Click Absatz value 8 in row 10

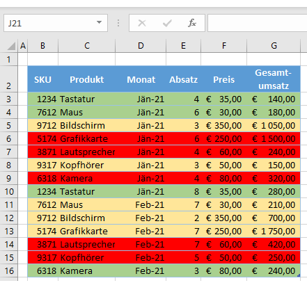point(183,191)
